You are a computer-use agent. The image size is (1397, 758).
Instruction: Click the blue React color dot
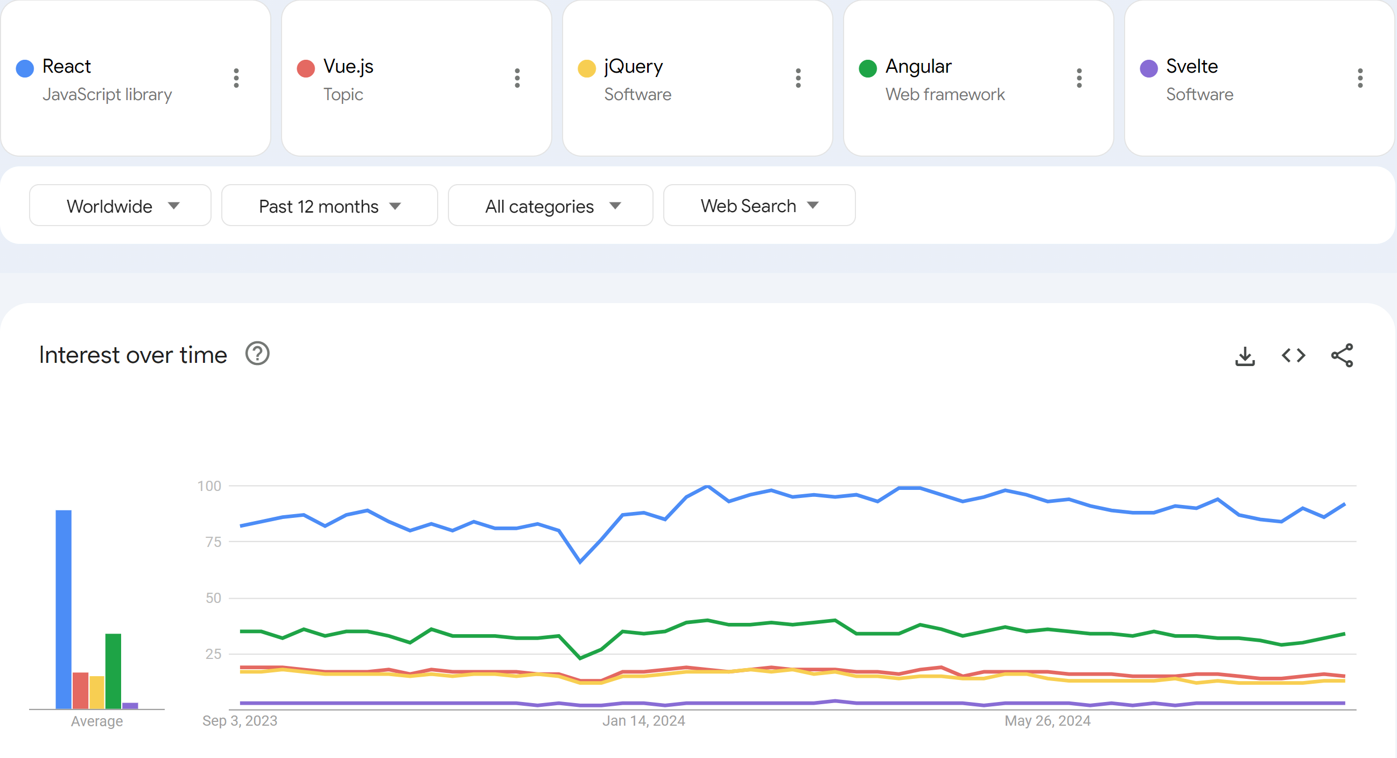25,68
